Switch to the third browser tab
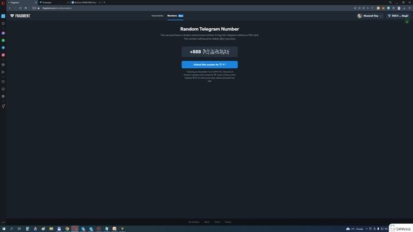The width and height of the screenshot is (413, 232). (86, 3)
